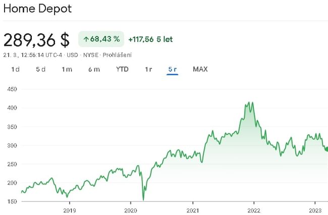
Task: Show MAX price history
Action: 200,69
